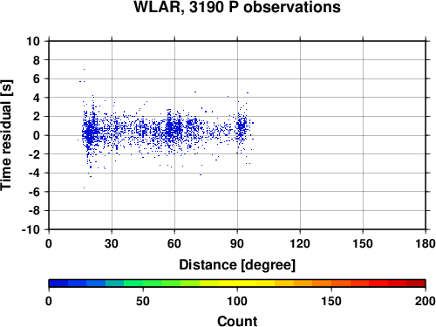Click the Count colorbar label

(x=237, y=321)
